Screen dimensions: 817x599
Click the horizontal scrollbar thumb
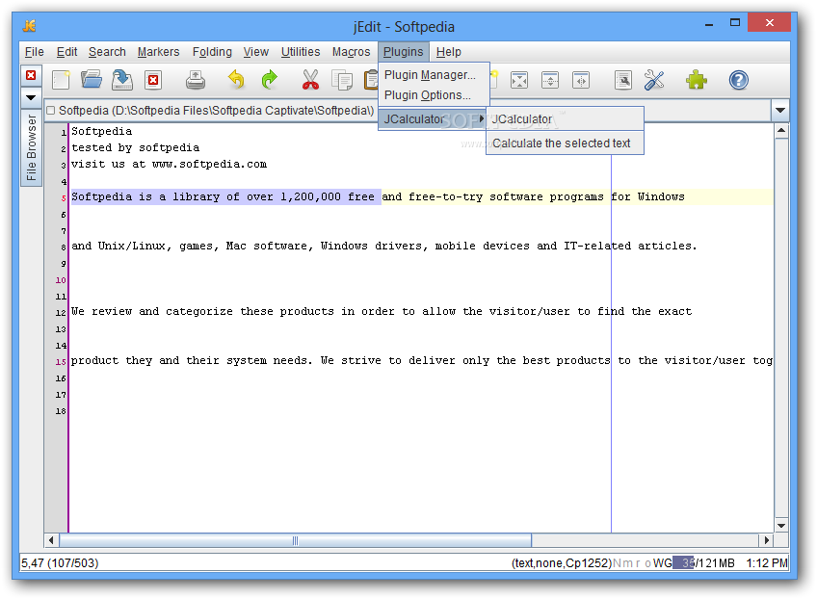pyautogui.click(x=296, y=540)
